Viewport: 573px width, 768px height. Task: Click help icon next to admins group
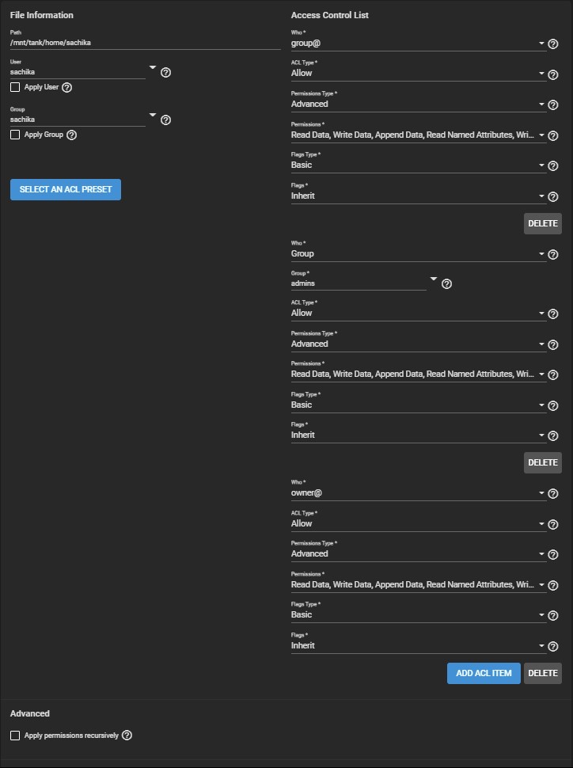[x=446, y=283]
